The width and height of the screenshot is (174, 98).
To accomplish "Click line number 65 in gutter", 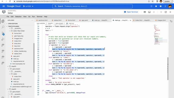I will (38, 49).
